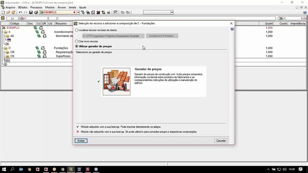Open the Árvore menu
Screen dimensions: 308x173
(x=61, y=7)
